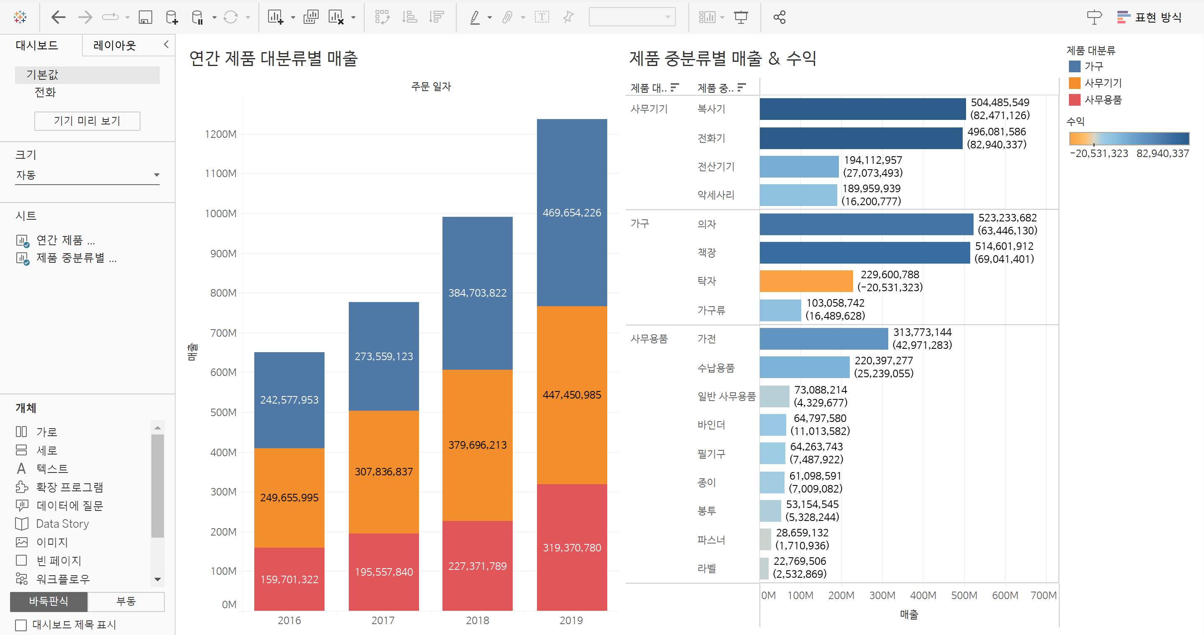Collapse the side pane with chevron

166,45
